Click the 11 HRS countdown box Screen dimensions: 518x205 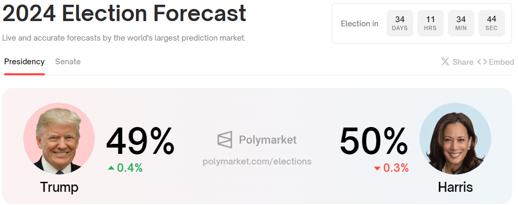tap(430, 23)
